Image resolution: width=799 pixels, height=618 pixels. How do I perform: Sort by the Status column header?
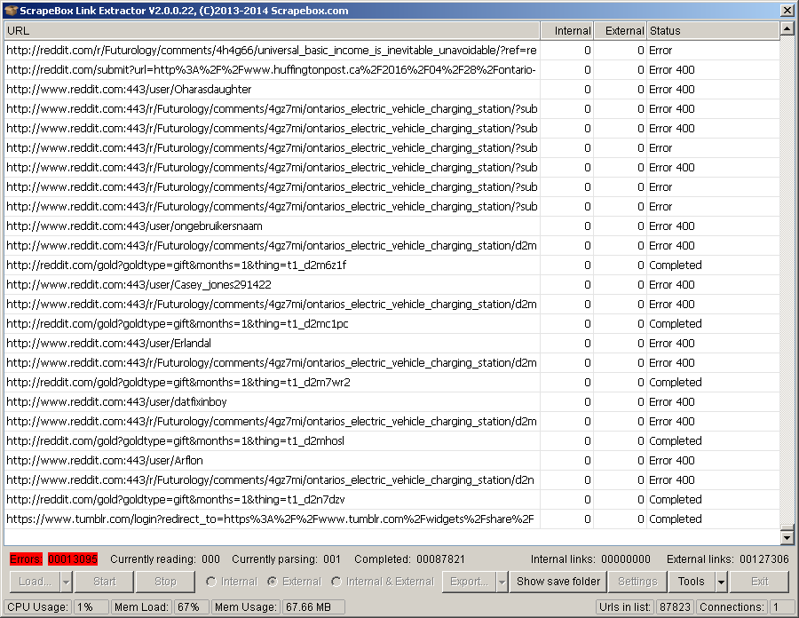(713, 30)
